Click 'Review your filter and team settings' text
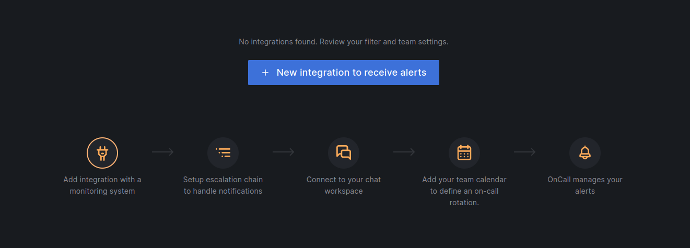 point(384,42)
